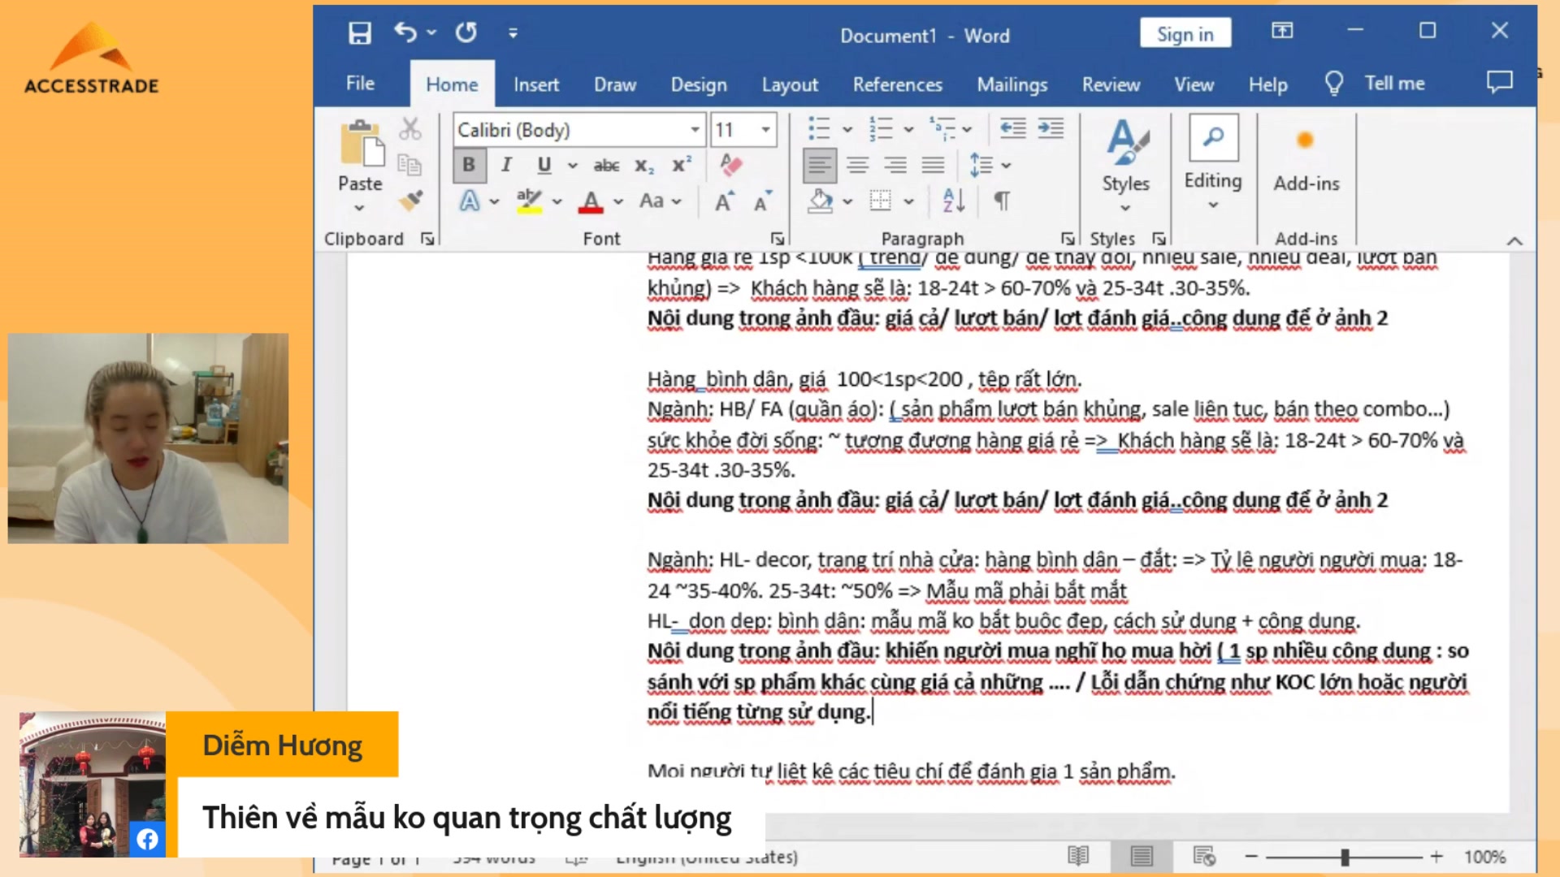Open the font name dropdown
This screenshot has height=877, width=1560.
point(695,130)
